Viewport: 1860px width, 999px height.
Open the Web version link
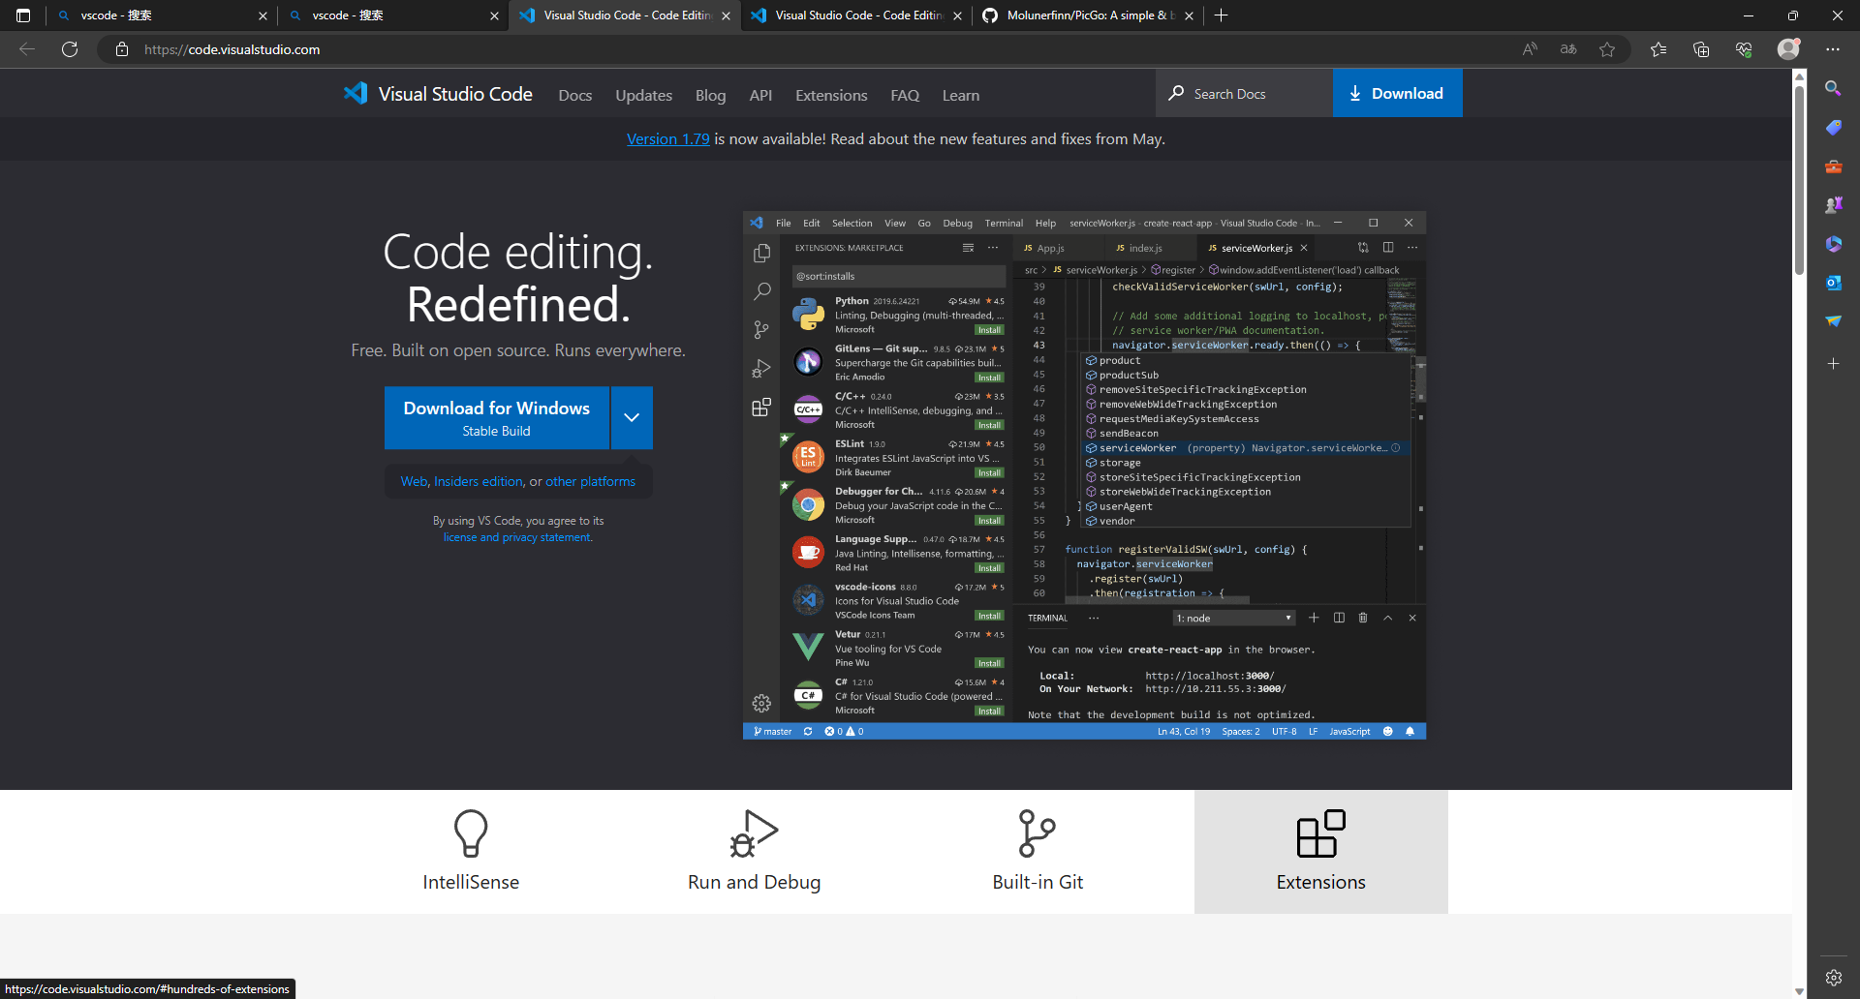414,481
